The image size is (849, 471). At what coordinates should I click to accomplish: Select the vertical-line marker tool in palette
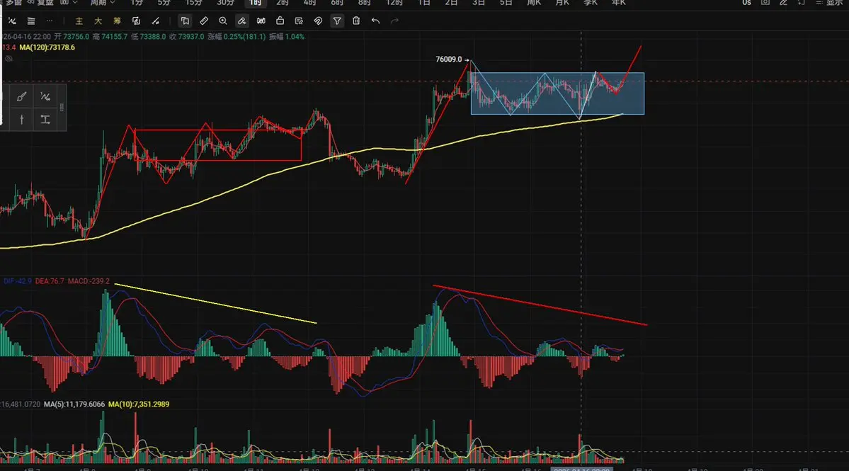click(22, 120)
